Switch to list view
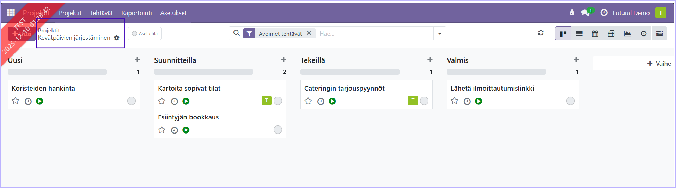 click(x=579, y=34)
